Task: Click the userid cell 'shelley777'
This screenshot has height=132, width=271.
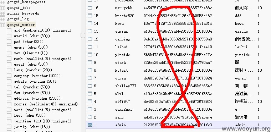Action: 126,86
